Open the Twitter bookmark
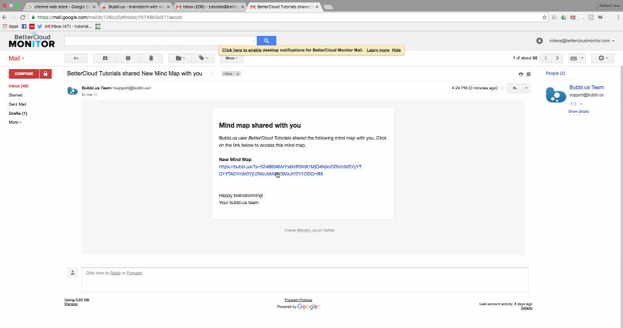Image resolution: width=623 pixels, height=328 pixels. 40,27
